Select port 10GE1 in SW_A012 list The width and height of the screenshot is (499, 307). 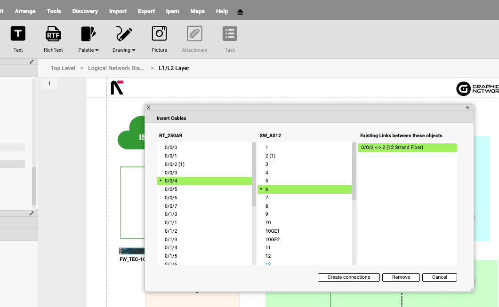coord(273,231)
